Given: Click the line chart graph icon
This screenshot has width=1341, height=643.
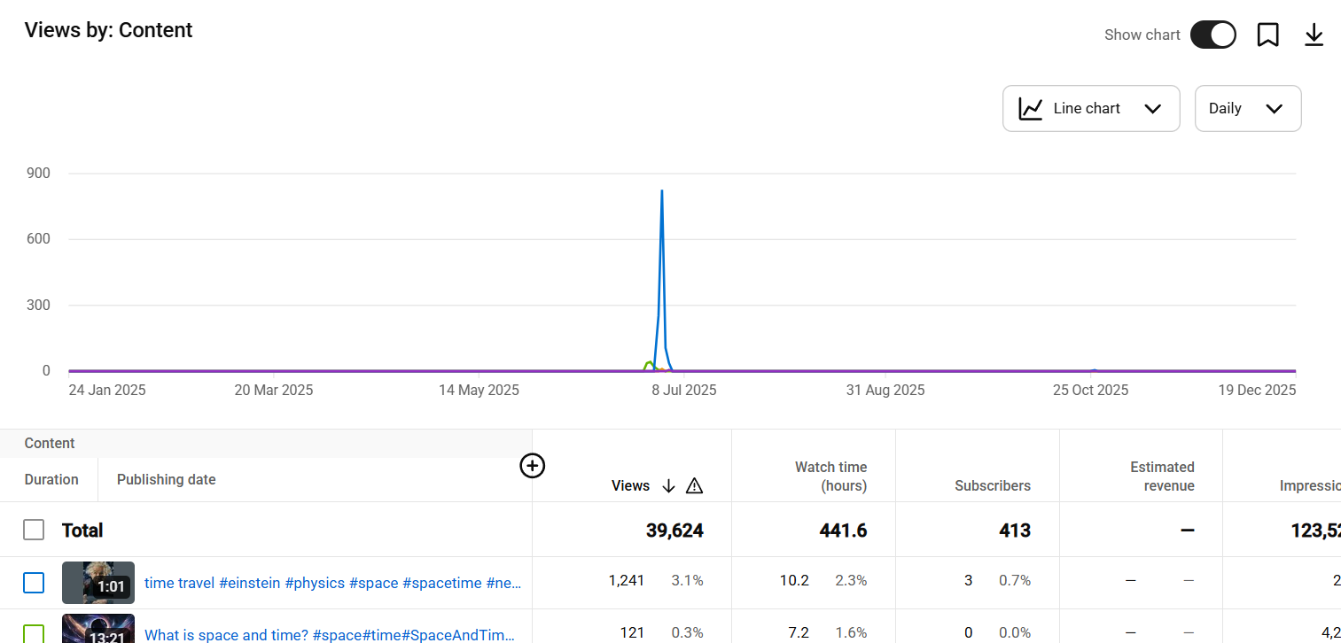Looking at the screenshot, I should 1030,109.
